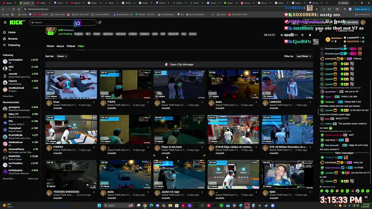Image resolution: width=372 pixels, height=209 pixels.
Task: Go back in the browser
Action: pos(3,9)
